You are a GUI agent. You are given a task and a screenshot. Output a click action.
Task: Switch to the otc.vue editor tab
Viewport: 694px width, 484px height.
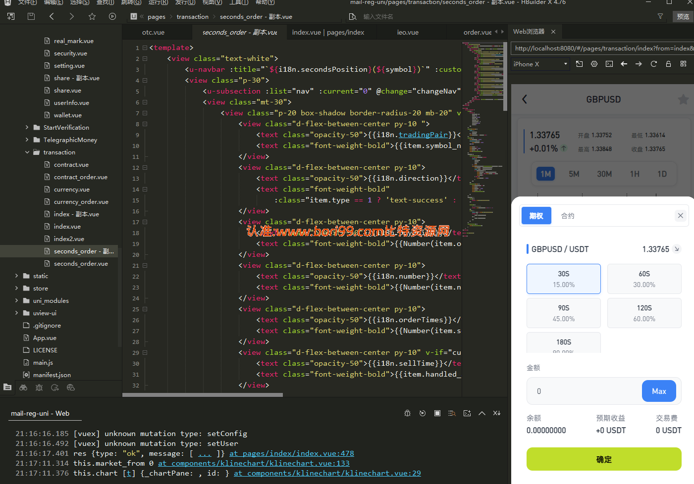point(153,32)
